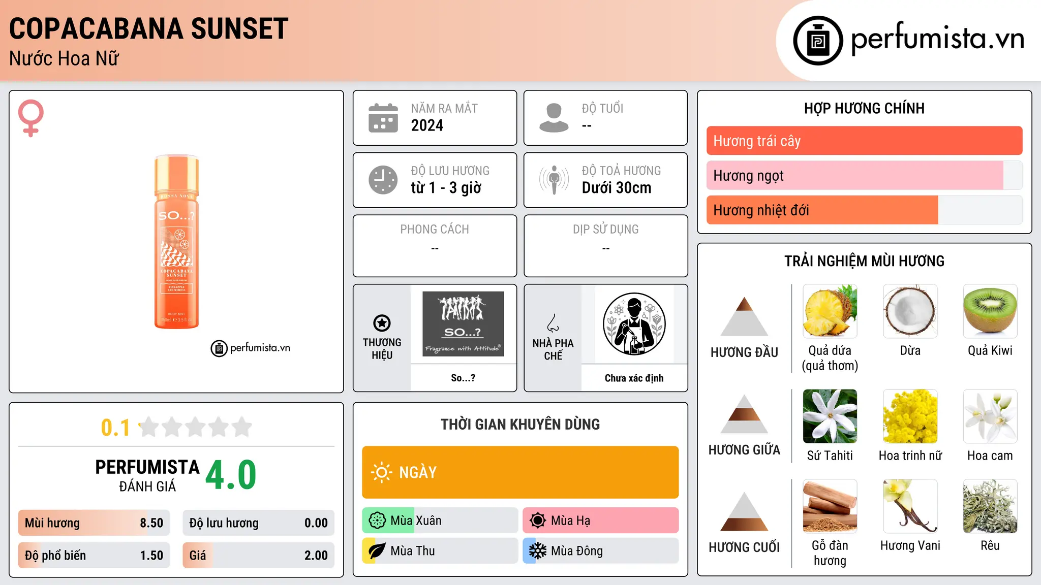Click the small perfumista.vn watermark logo under bottle
Viewport: 1041px width, 585px height.
251,348
